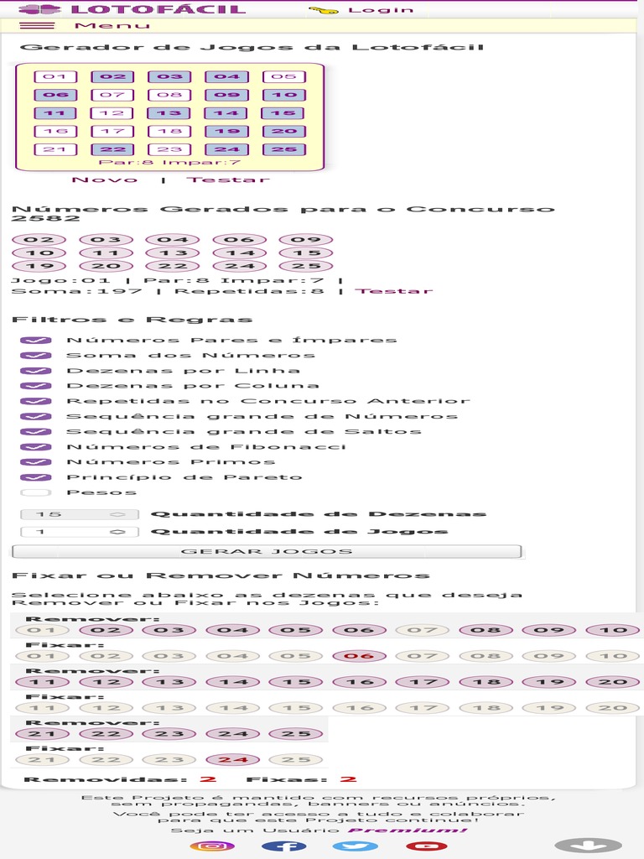The height and width of the screenshot is (859, 644).
Task: Remove number 10 in Remover row
Action: click(x=612, y=630)
